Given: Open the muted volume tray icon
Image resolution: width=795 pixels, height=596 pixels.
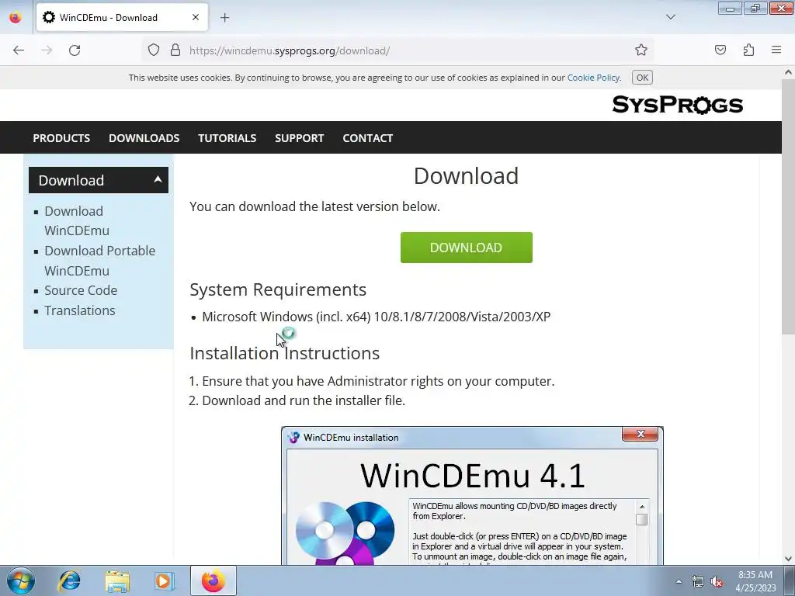Looking at the screenshot, I should coord(717,581).
